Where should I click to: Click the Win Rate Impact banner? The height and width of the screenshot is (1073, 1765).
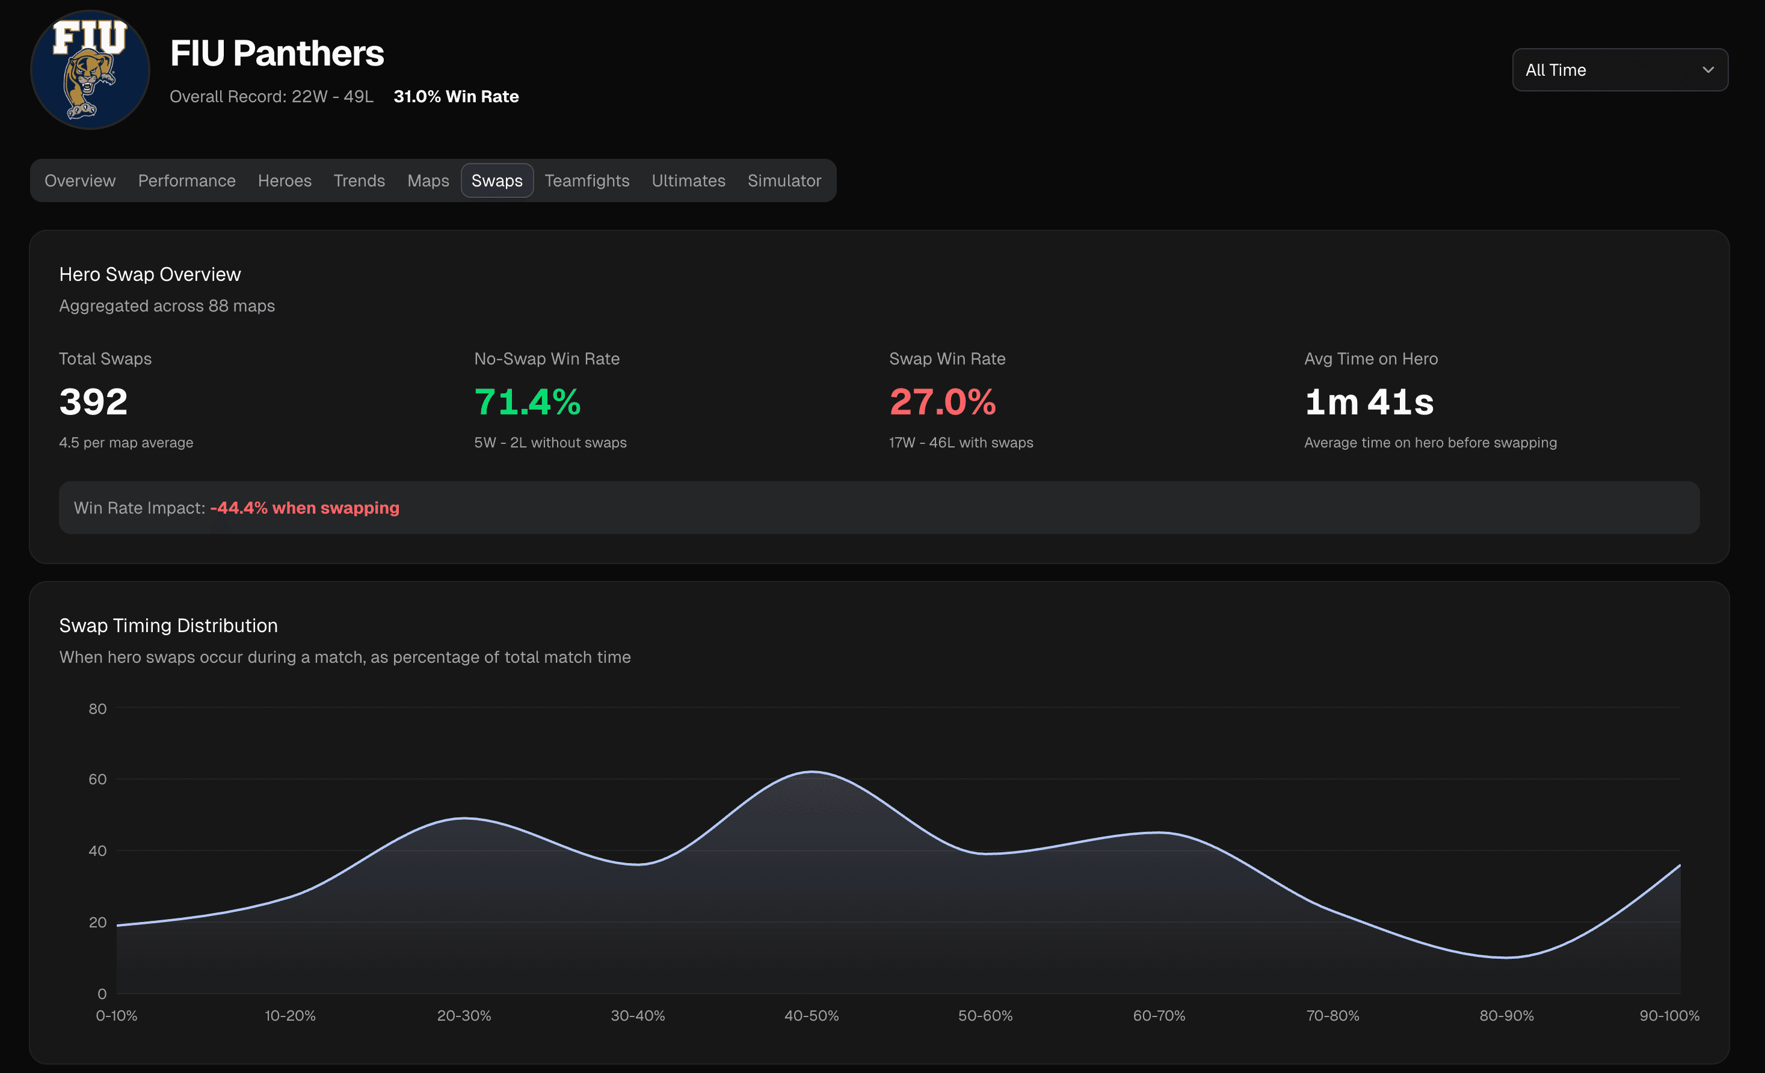(879, 508)
